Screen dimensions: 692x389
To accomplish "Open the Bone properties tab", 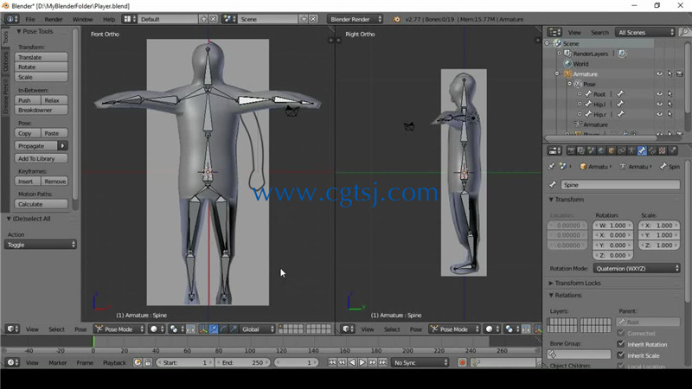I will [642, 150].
